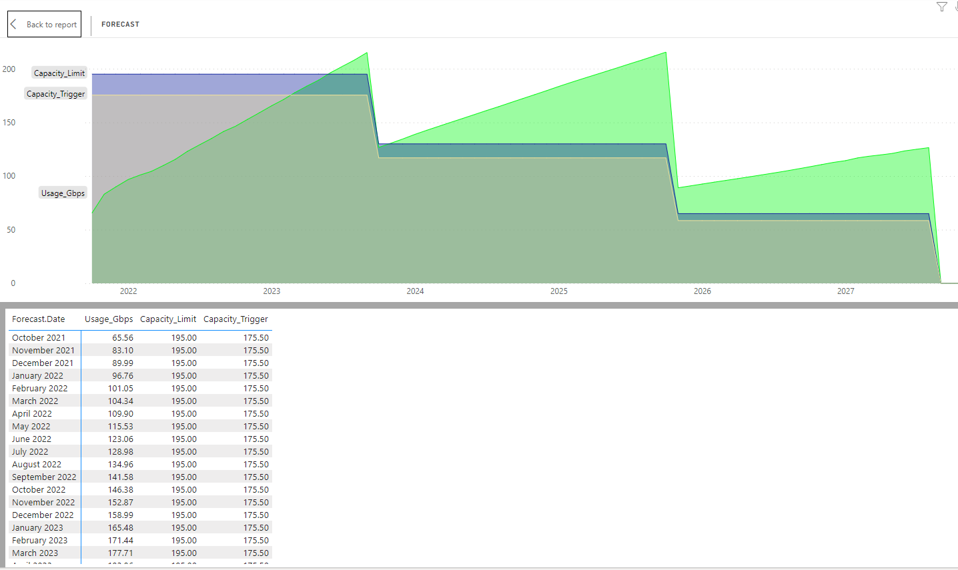Click the FORECAST title text
This screenshot has height=570, width=958.
coord(120,24)
